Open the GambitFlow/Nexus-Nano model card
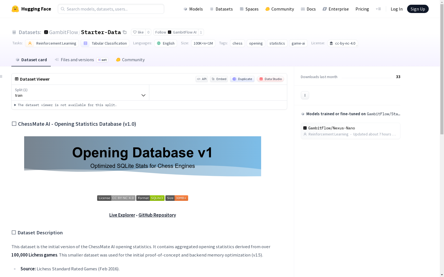444x277 pixels. (350, 131)
